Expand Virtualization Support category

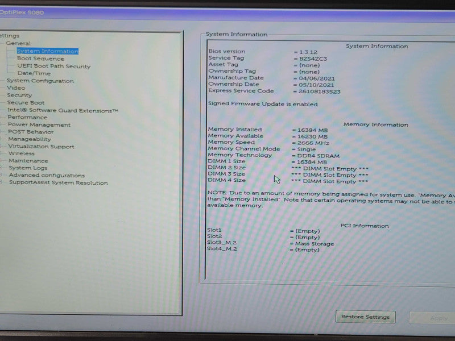tap(41, 147)
